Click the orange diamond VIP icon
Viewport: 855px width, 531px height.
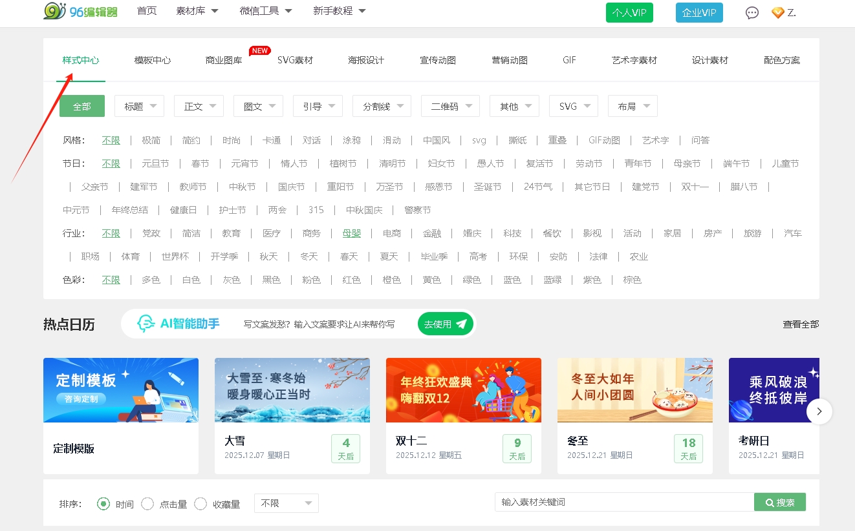777,13
